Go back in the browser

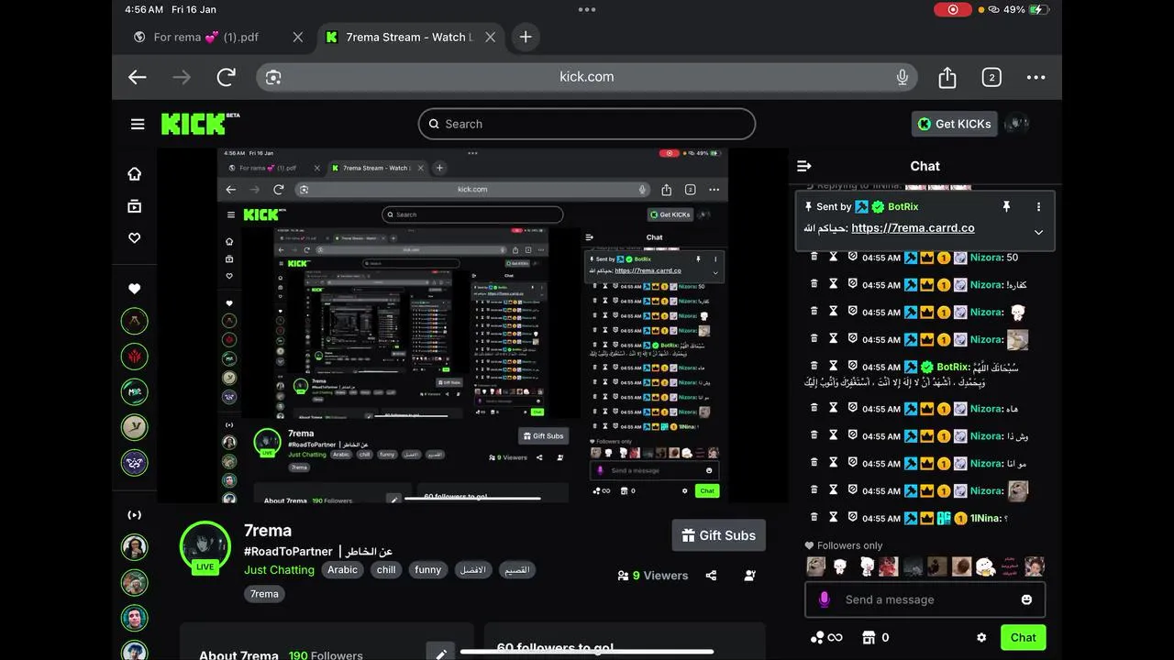[x=138, y=77]
